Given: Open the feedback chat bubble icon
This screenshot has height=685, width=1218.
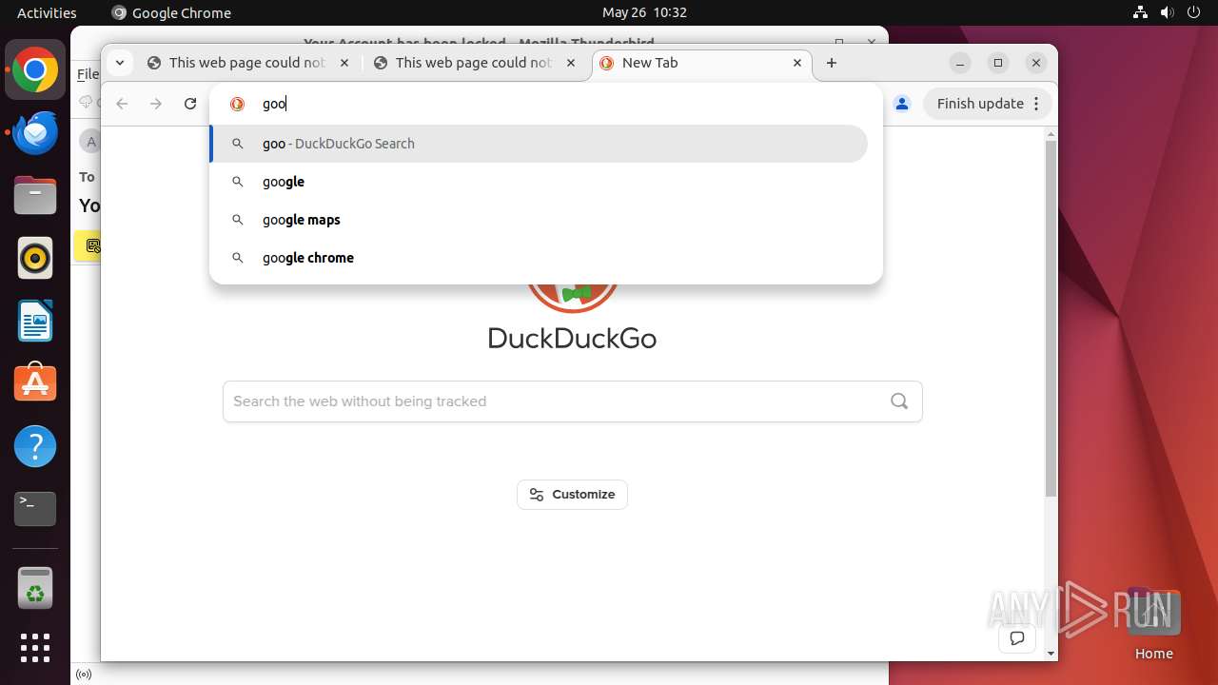Looking at the screenshot, I should pyautogui.click(x=1017, y=638).
